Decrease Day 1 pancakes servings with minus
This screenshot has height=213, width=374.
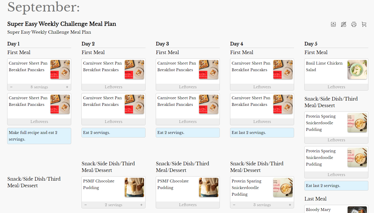11,87
